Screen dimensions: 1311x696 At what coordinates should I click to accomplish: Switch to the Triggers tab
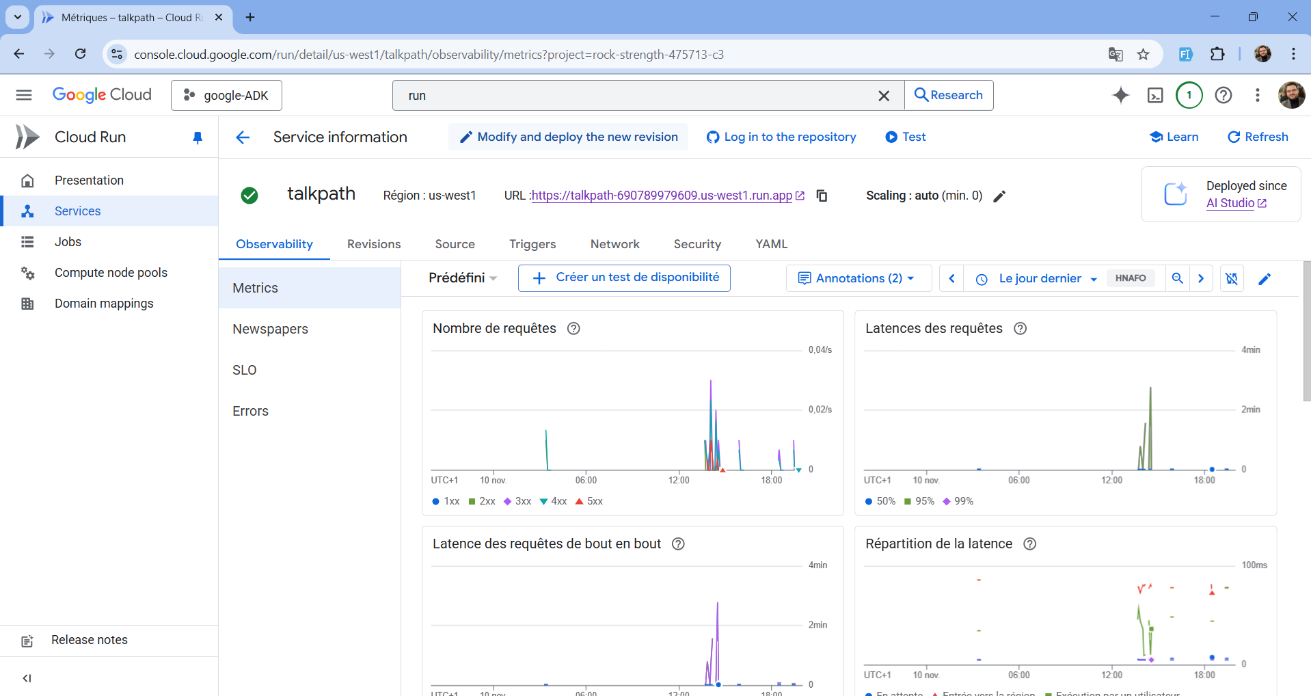click(x=532, y=244)
